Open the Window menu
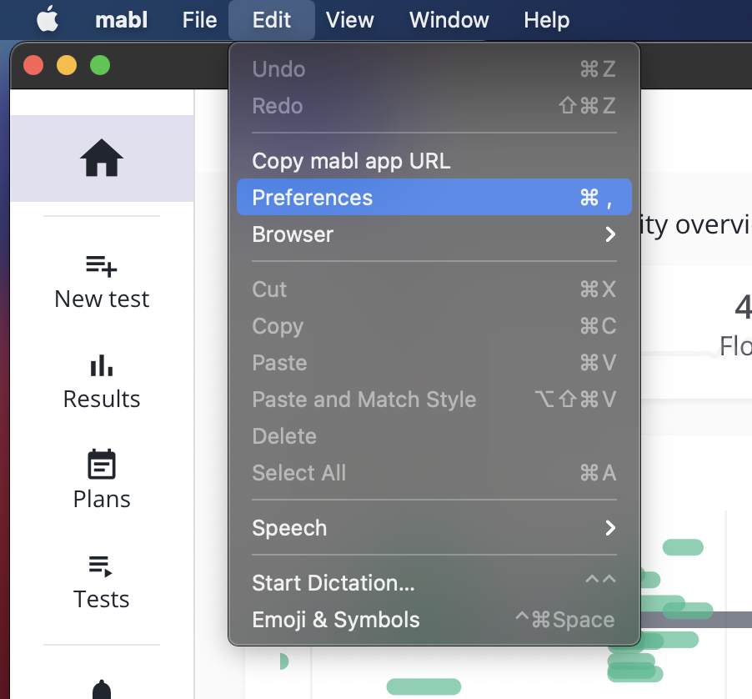Image resolution: width=752 pixels, height=699 pixels. pyautogui.click(x=449, y=20)
